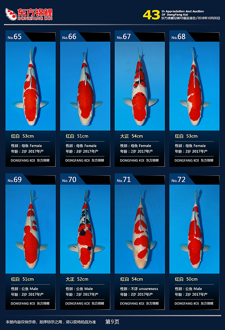225x330 pixels.
Task: Open koi No.72 photo
Action: coord(194,229)
